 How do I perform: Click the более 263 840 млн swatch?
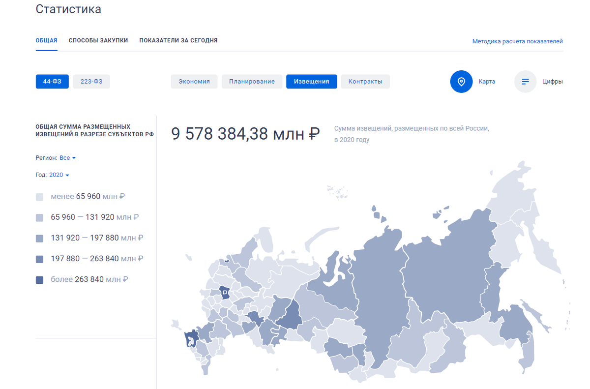[x=40, y=280]
